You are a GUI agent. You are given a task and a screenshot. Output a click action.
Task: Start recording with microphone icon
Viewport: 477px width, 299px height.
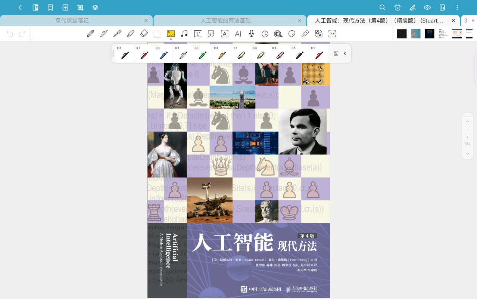[252, 34]
